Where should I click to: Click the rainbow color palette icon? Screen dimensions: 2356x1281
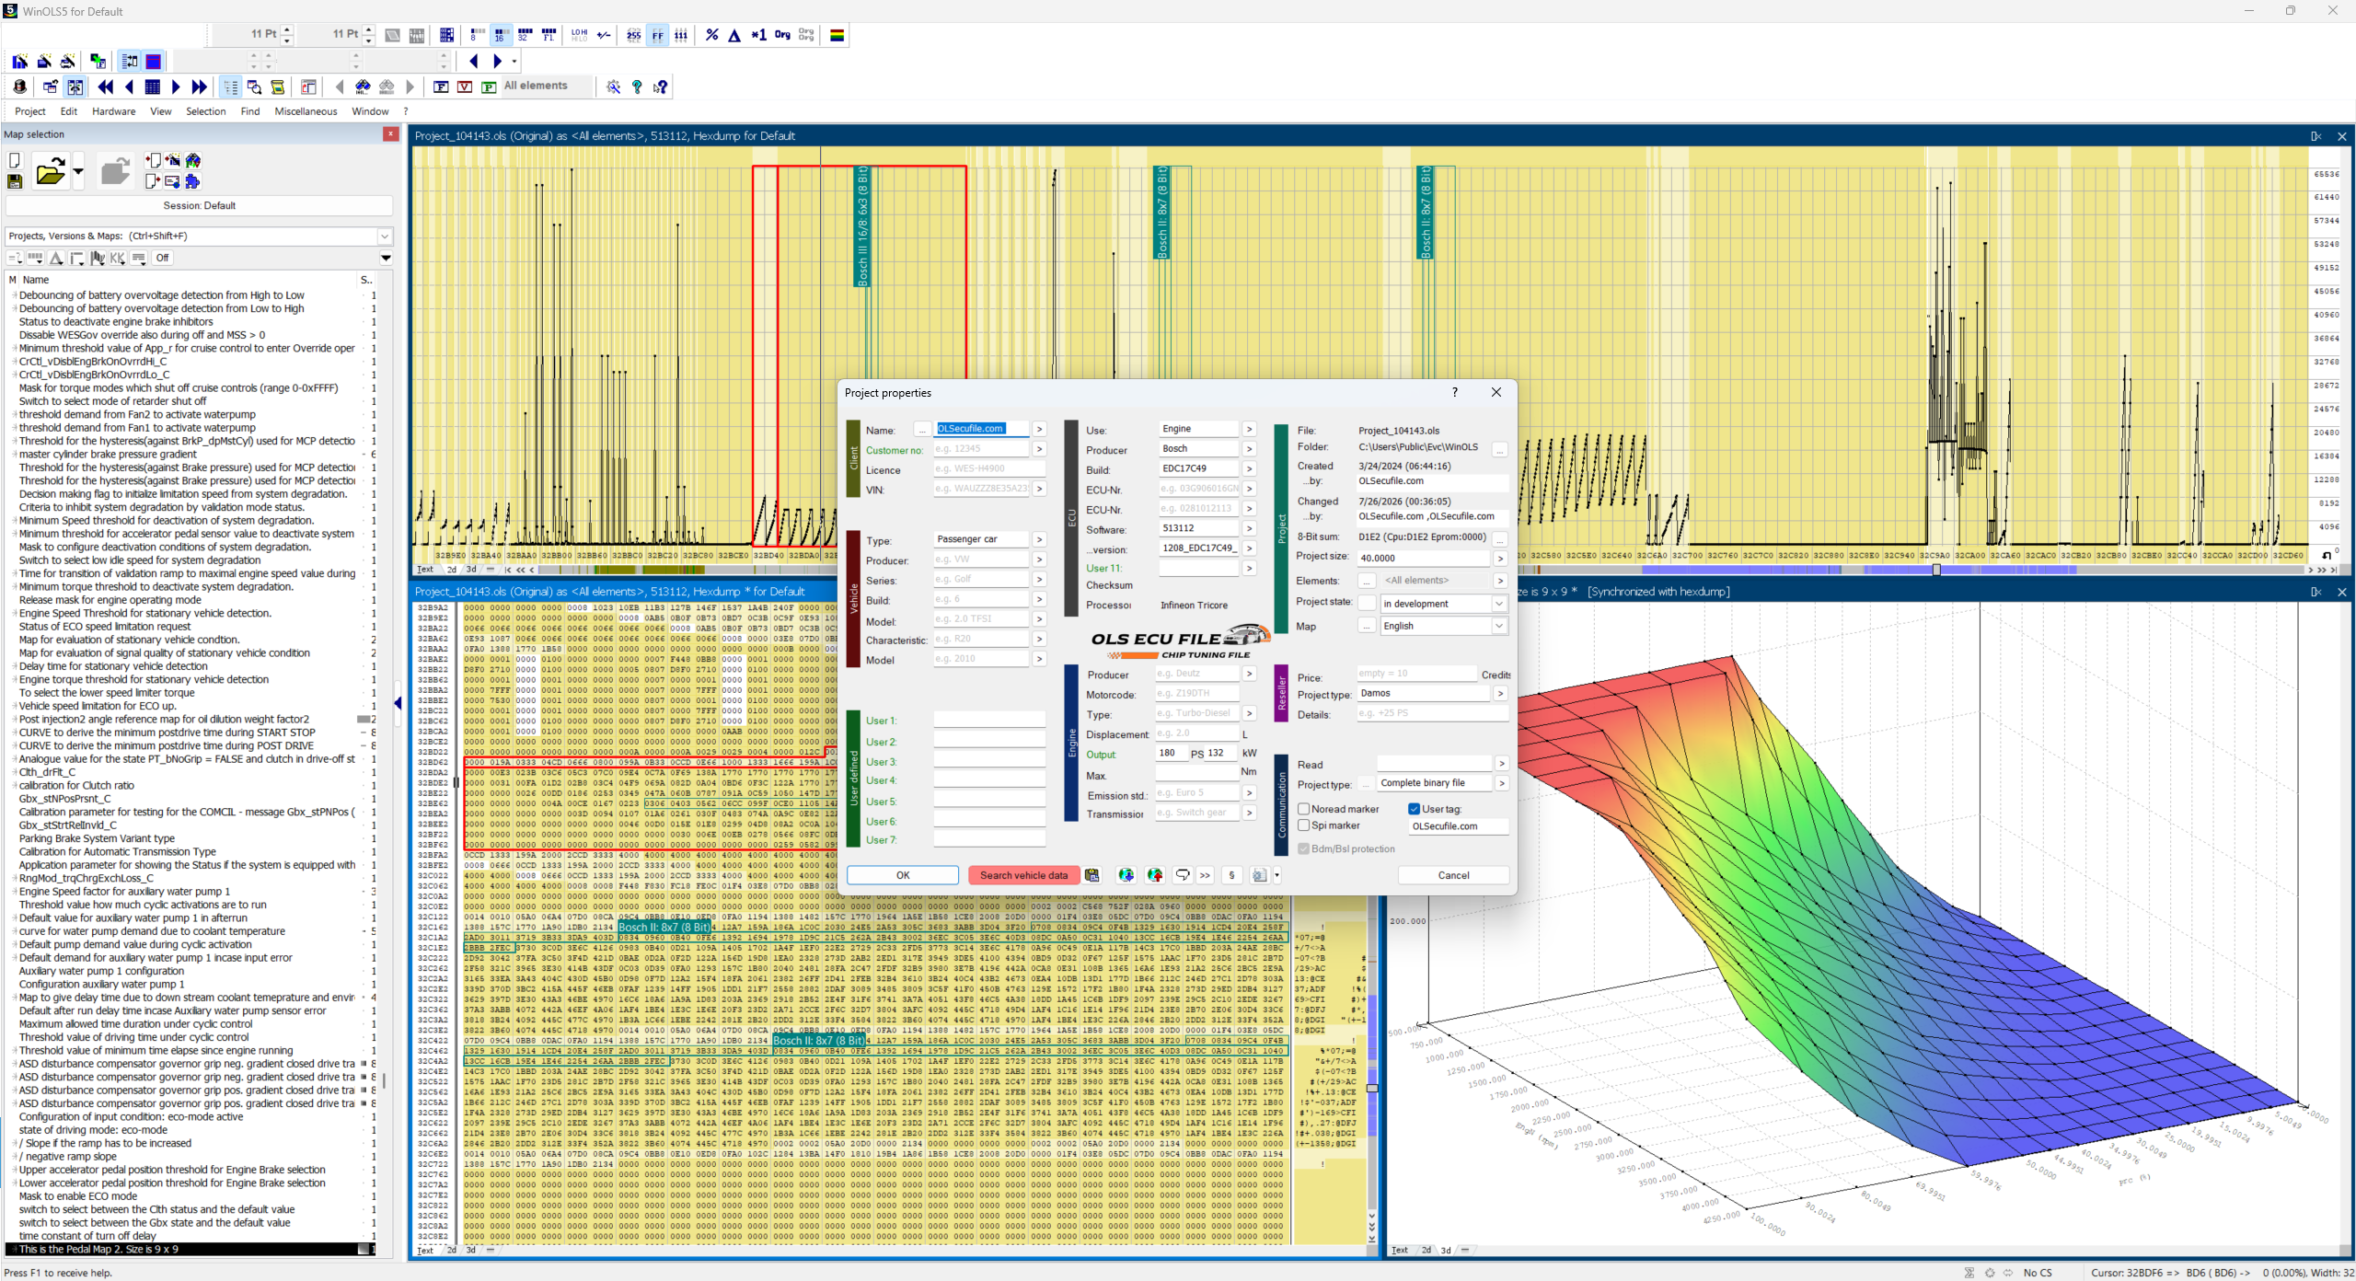837,35
